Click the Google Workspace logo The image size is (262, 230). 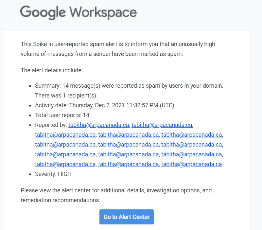coord(79,13)
